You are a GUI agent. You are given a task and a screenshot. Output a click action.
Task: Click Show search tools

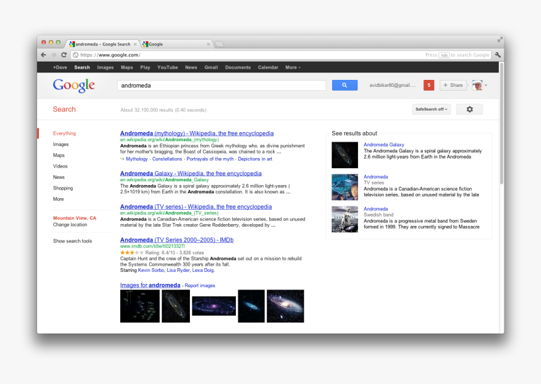click(x=72, y=241)
